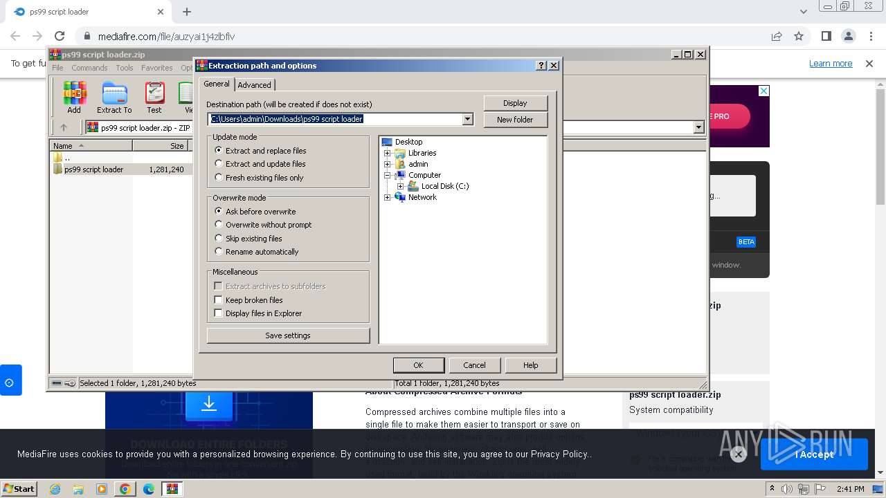This screenshot has height=498, width=886.
Task: Switch to the General tab
Action: tap(217, 84)
